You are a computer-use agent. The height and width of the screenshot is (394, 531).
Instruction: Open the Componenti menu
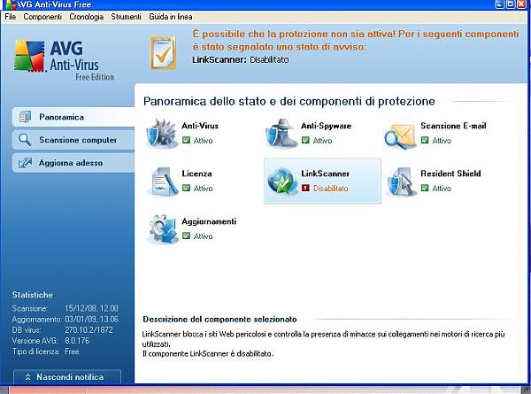pyautogui.click(x=42, y=17)
